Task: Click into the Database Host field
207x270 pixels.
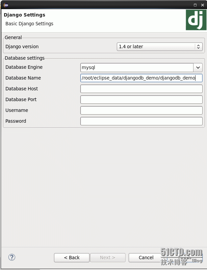Action: tap(141, 89)
